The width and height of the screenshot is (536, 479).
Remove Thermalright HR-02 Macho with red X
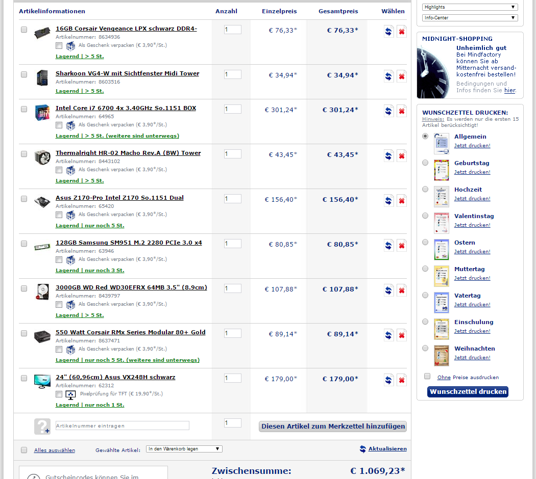(402, 156)
